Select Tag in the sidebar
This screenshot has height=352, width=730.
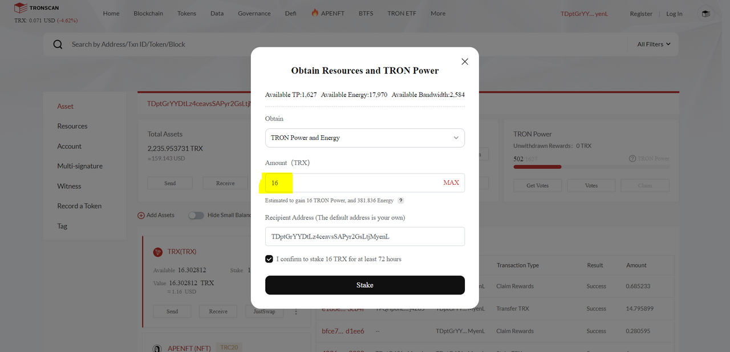pyautogui.click(x=62, y=226)
